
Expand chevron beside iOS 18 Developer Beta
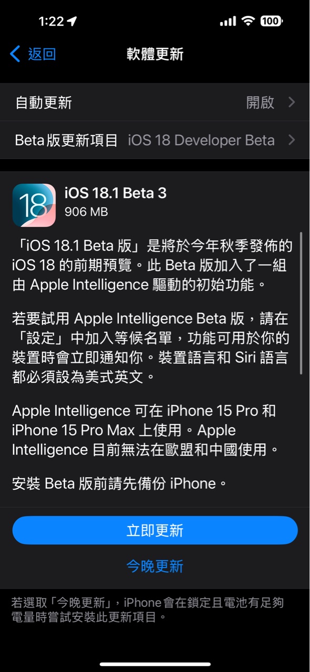292,140
